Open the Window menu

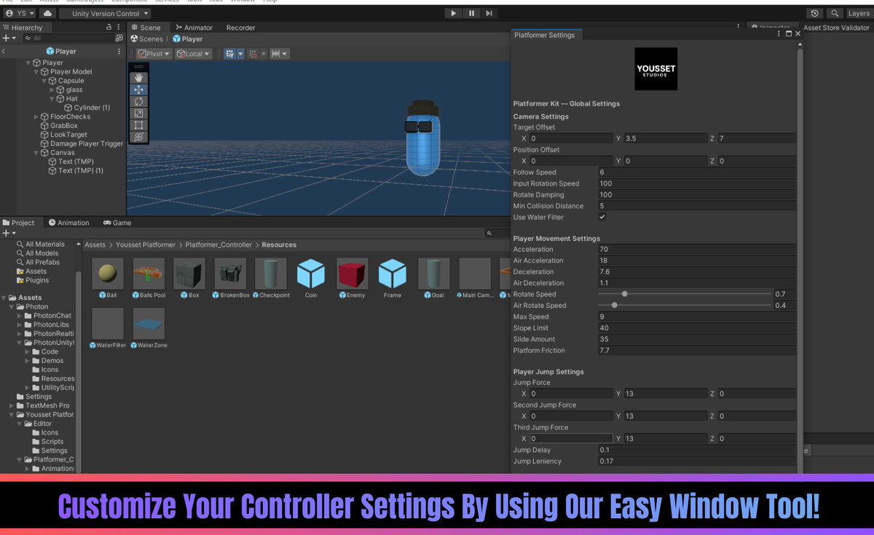tap(243, 1)
